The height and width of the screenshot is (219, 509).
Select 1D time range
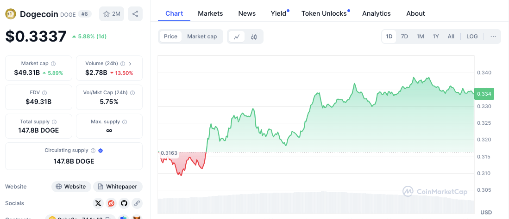389,36
